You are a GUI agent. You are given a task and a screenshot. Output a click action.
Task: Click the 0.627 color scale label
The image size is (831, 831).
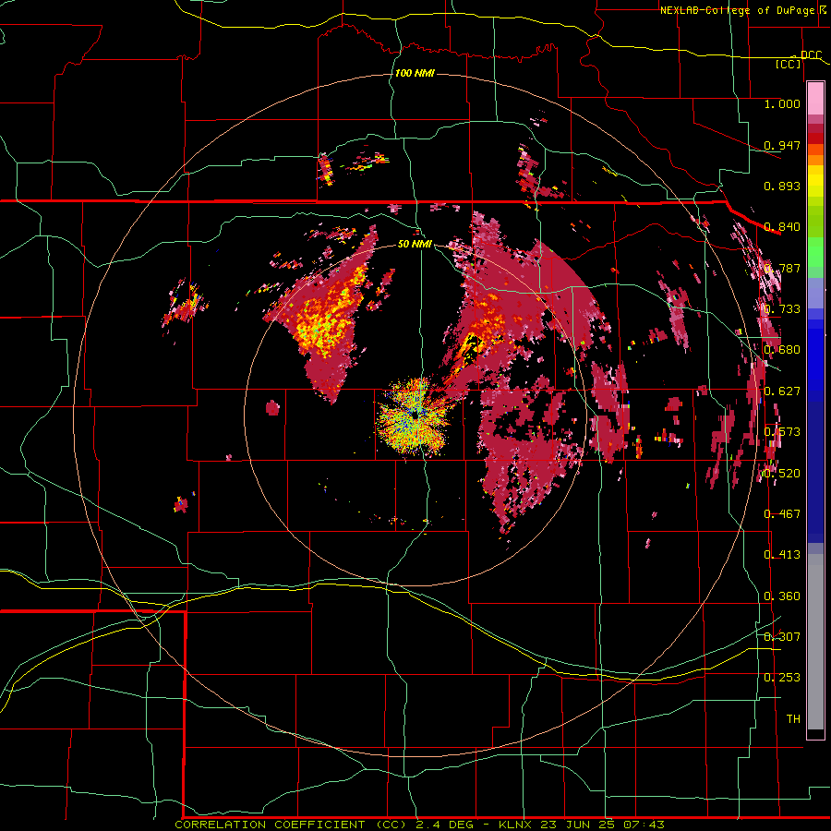782,391
